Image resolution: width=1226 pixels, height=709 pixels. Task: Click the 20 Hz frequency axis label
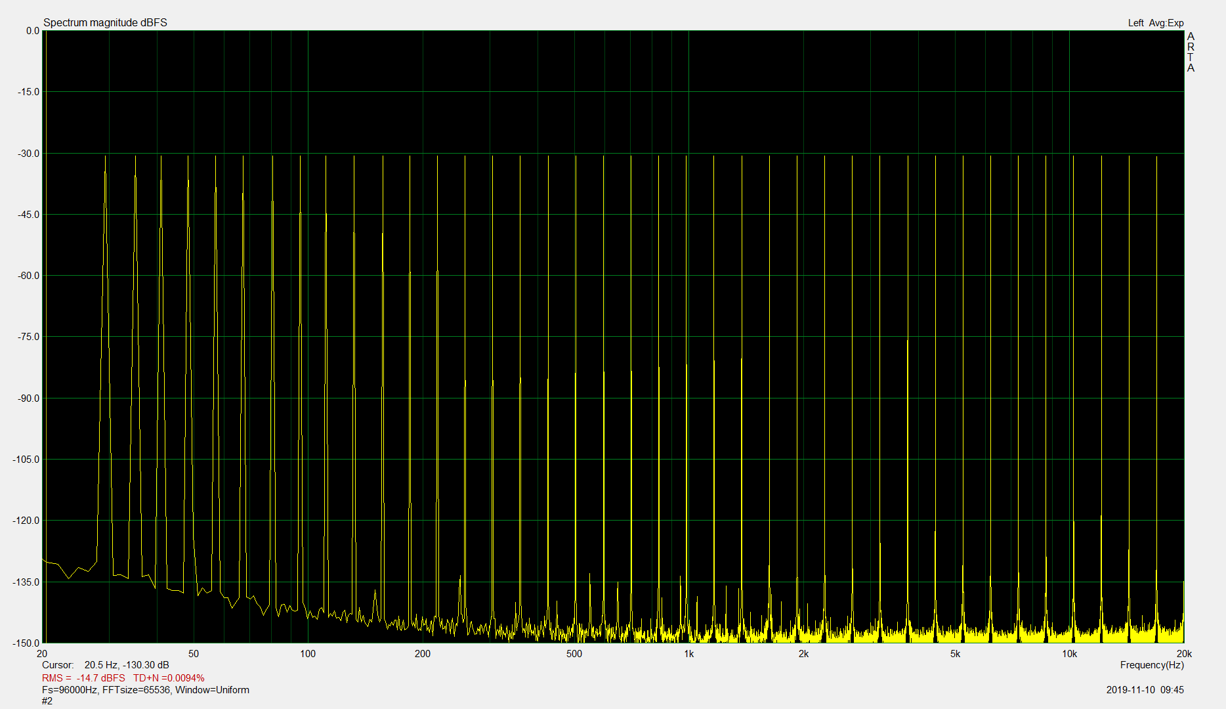click(42, 654)
